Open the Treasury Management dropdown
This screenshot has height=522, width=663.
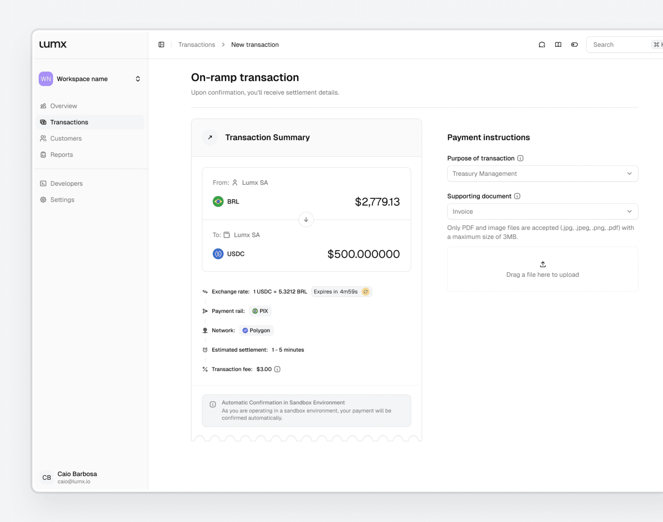542,174
